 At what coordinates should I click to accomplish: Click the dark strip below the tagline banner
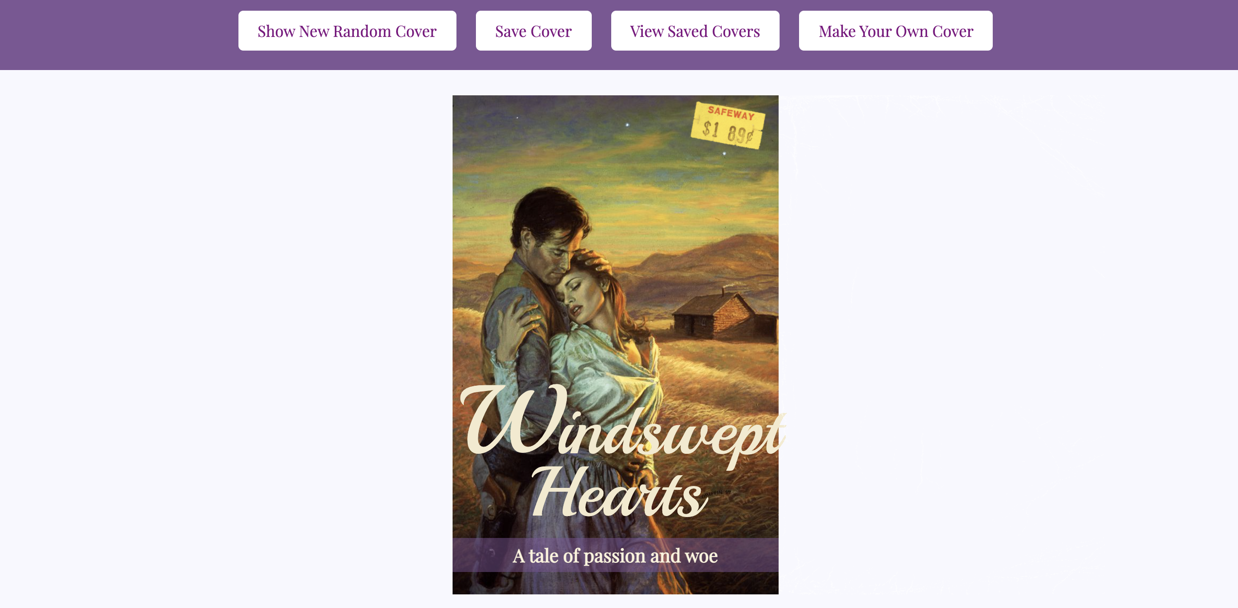(x=615, y=583)
